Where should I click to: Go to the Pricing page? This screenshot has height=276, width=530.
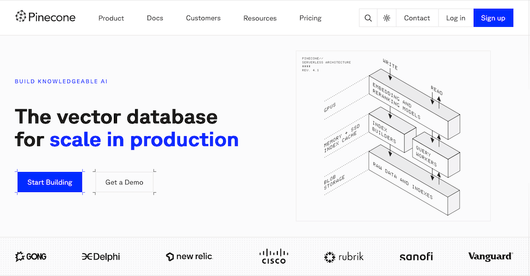click(x=310, y=18)
